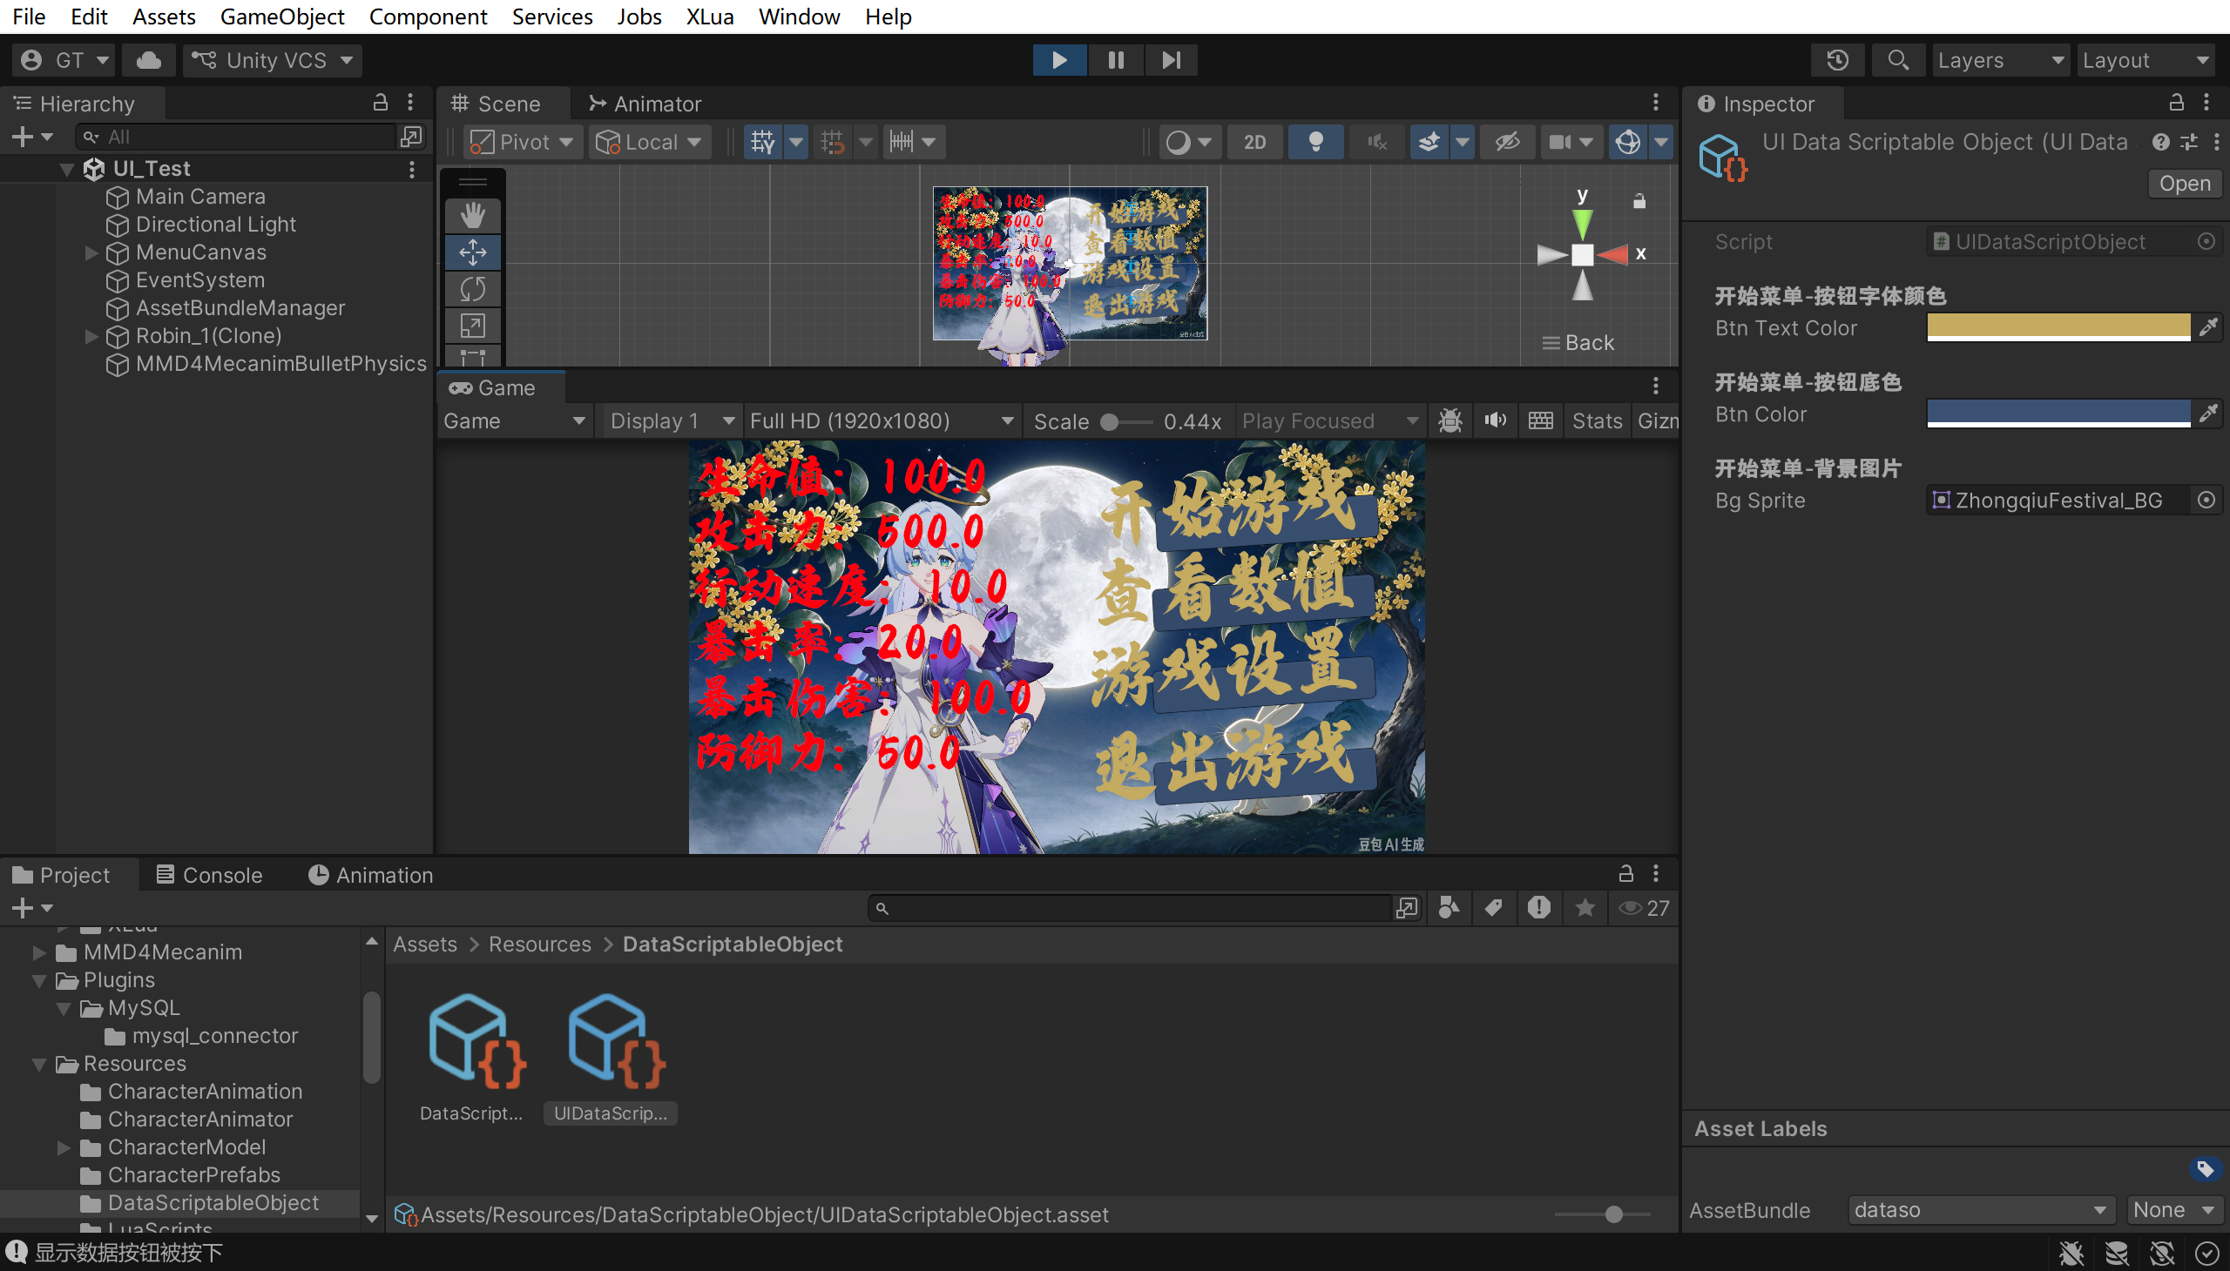Open AssetBundle dataso dropdown
2230x1271 pixels.
point(1980,1210)
